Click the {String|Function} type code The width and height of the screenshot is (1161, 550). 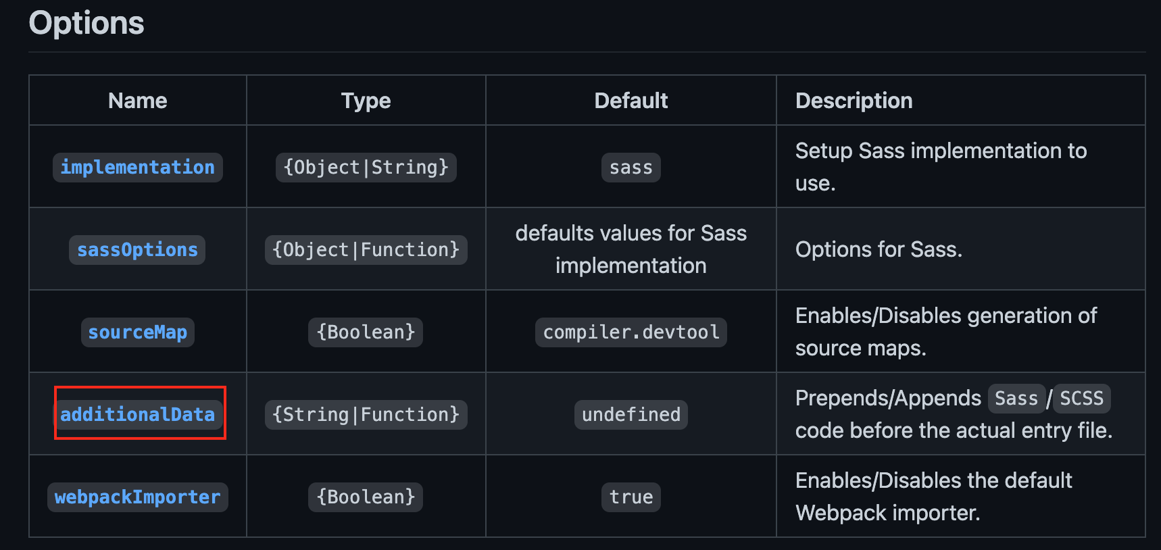366,414
